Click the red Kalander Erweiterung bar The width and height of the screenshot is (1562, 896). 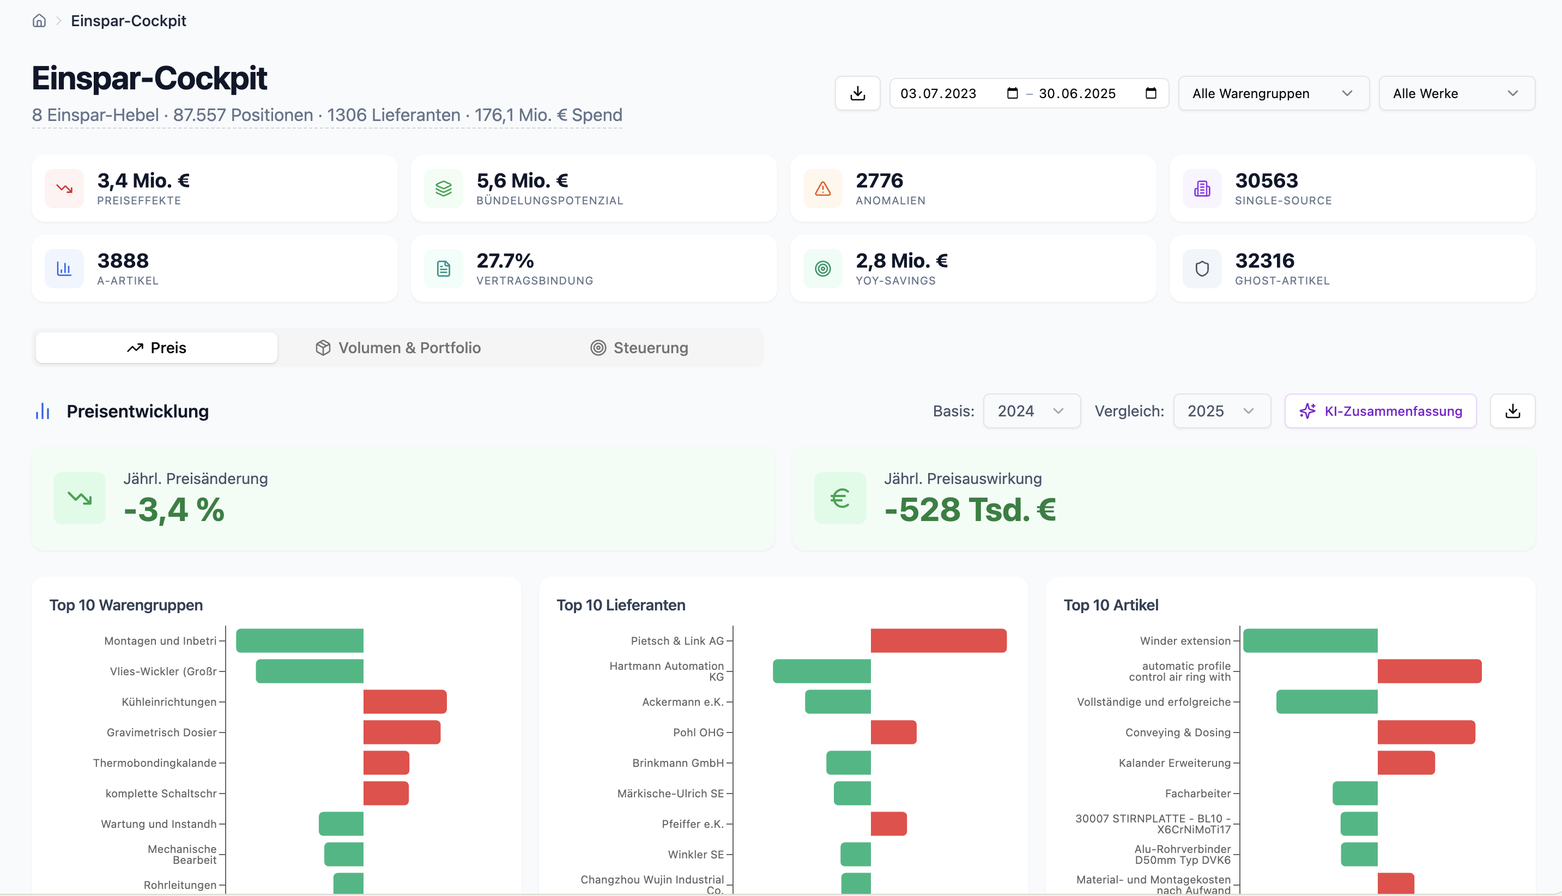pyautogui.click(x=1406, y=763)
